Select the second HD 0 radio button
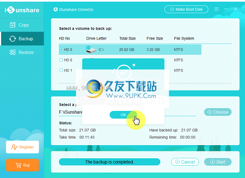245x178 pixels. [x=61, y=60]
